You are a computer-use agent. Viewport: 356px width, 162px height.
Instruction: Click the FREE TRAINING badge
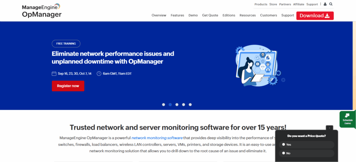[x=66, y=44]
